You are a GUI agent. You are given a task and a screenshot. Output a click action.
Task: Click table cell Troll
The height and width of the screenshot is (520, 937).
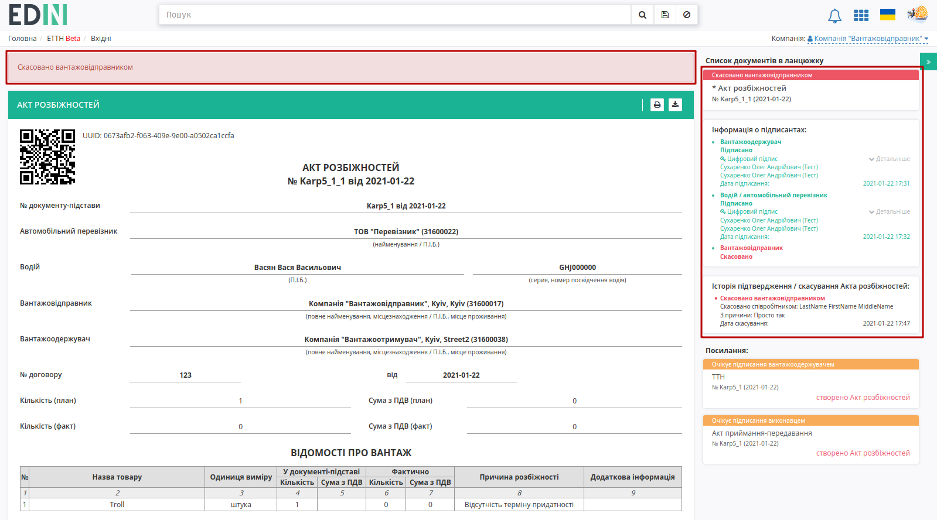pyautogui.click(x=117, y=505)
